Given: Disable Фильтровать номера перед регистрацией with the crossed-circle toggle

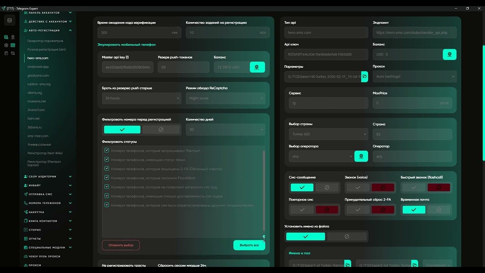Looking at the screenshot, I should coord(161,130).
